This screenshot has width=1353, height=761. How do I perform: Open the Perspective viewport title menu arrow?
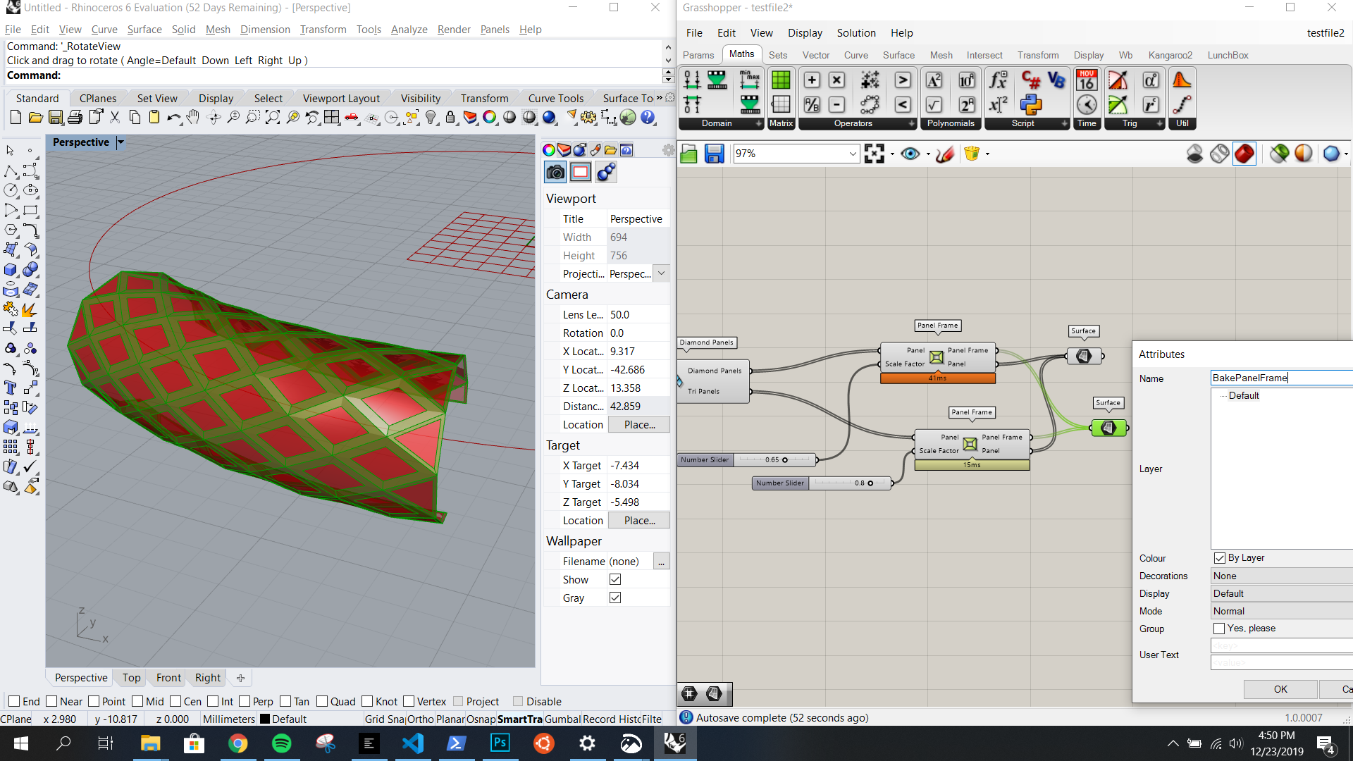[x=121, y=142]
